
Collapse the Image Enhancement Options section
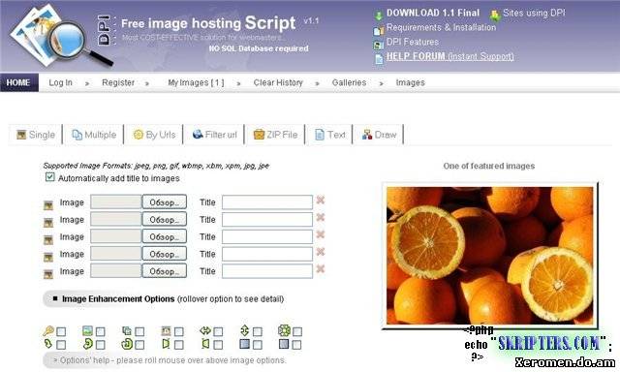click(55, 298)
